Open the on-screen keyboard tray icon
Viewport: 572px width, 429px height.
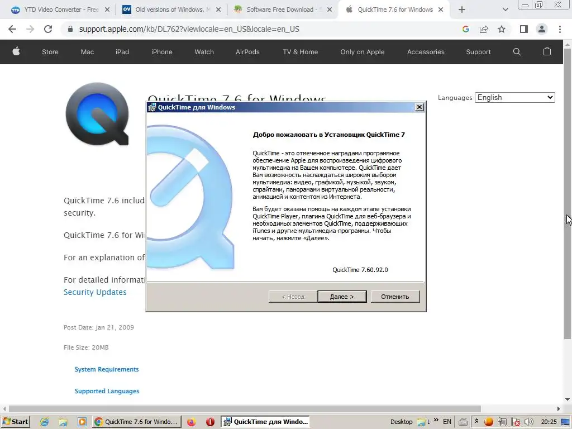(x=463, y=422)
